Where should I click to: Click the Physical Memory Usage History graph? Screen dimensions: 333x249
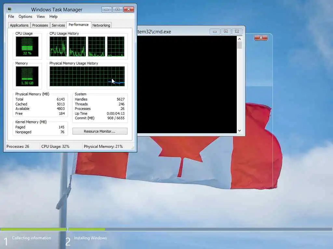pos(87,76)
